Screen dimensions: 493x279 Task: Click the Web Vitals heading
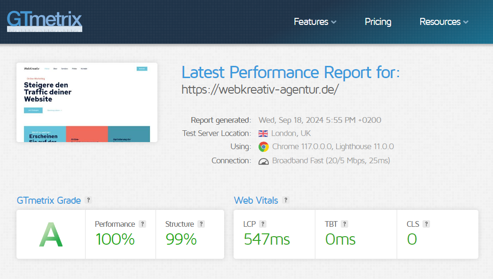(256, 200)
